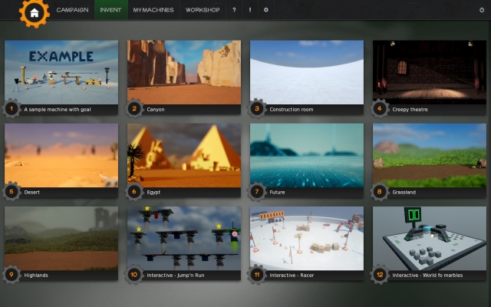Viewport: 491px width, 307px height.
Task: Choose the Construction room scene
Action: coord(307,71)
